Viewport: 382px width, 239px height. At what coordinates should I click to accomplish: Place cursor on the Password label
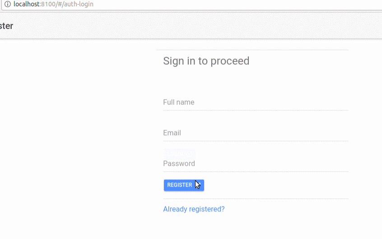(179, 164)
